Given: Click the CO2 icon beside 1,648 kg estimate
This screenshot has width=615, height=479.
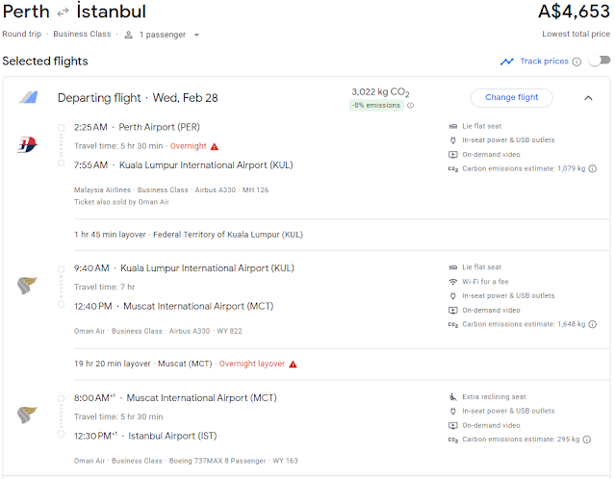Looking at the screenshot, I should (x=453, y=324).
